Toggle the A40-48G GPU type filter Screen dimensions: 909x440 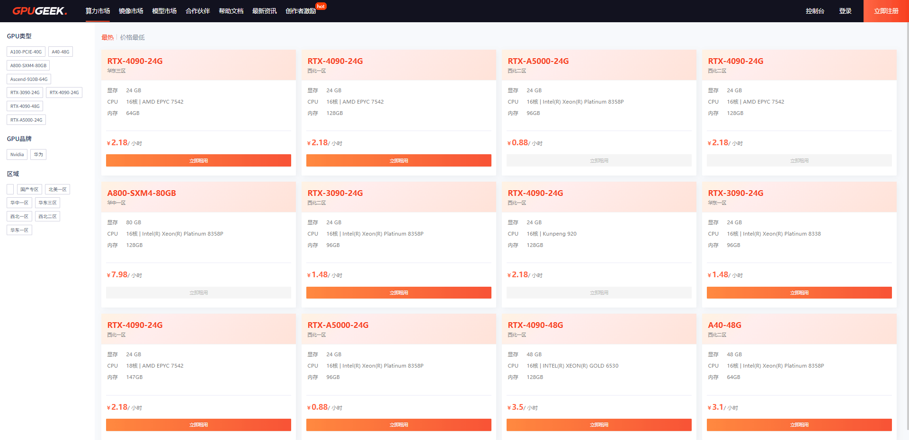pyautogui.click(x=61, y=52)
